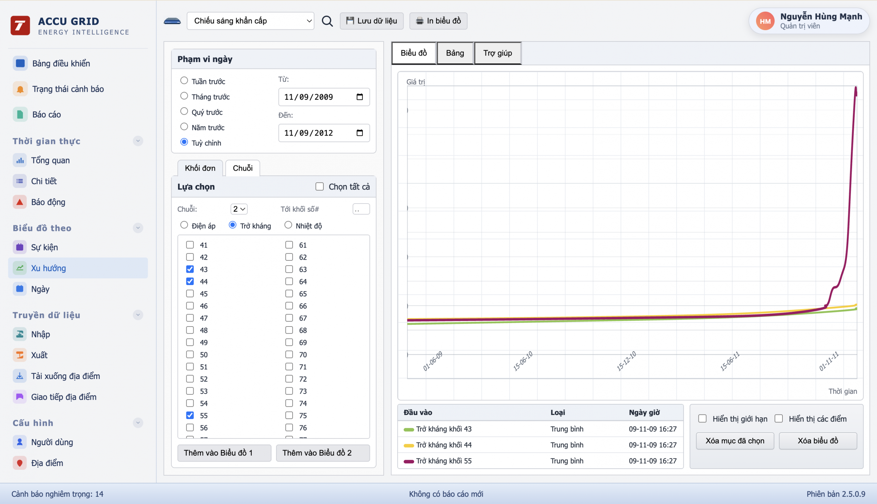Open the Tải xuống địa điểm icon
The image size is (877, 504).
click(20, 376)
